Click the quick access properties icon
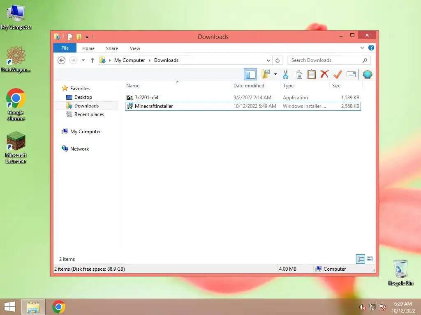The height and width of the screenshot is (315, 421). click(x=70, y=37)
